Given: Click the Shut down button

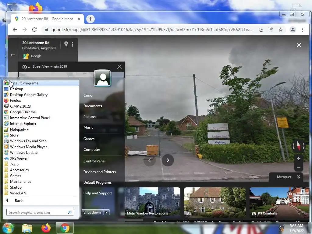Looking at the screenshot, I should click(92, 212).
